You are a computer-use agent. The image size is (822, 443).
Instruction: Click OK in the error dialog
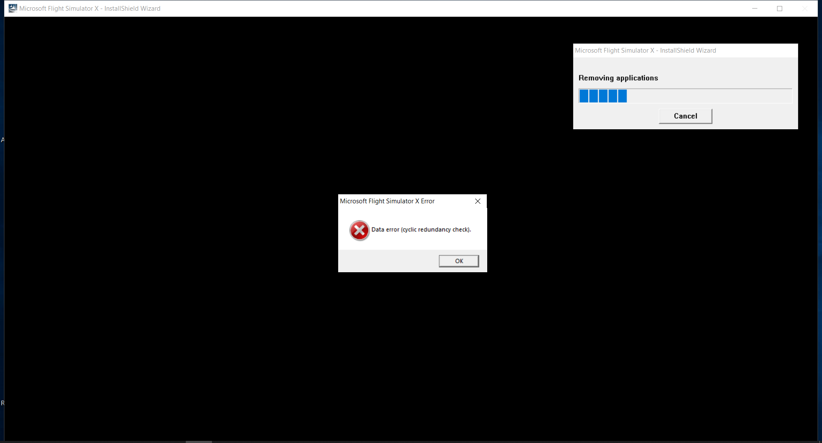tap(459, 261)
